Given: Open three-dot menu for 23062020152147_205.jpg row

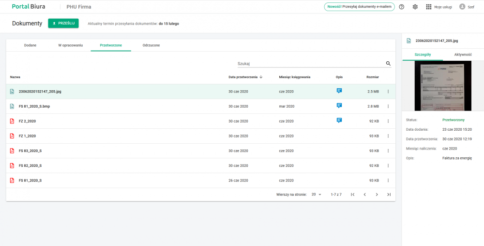Looking at the screenshot, I should [x=388, y=91].
